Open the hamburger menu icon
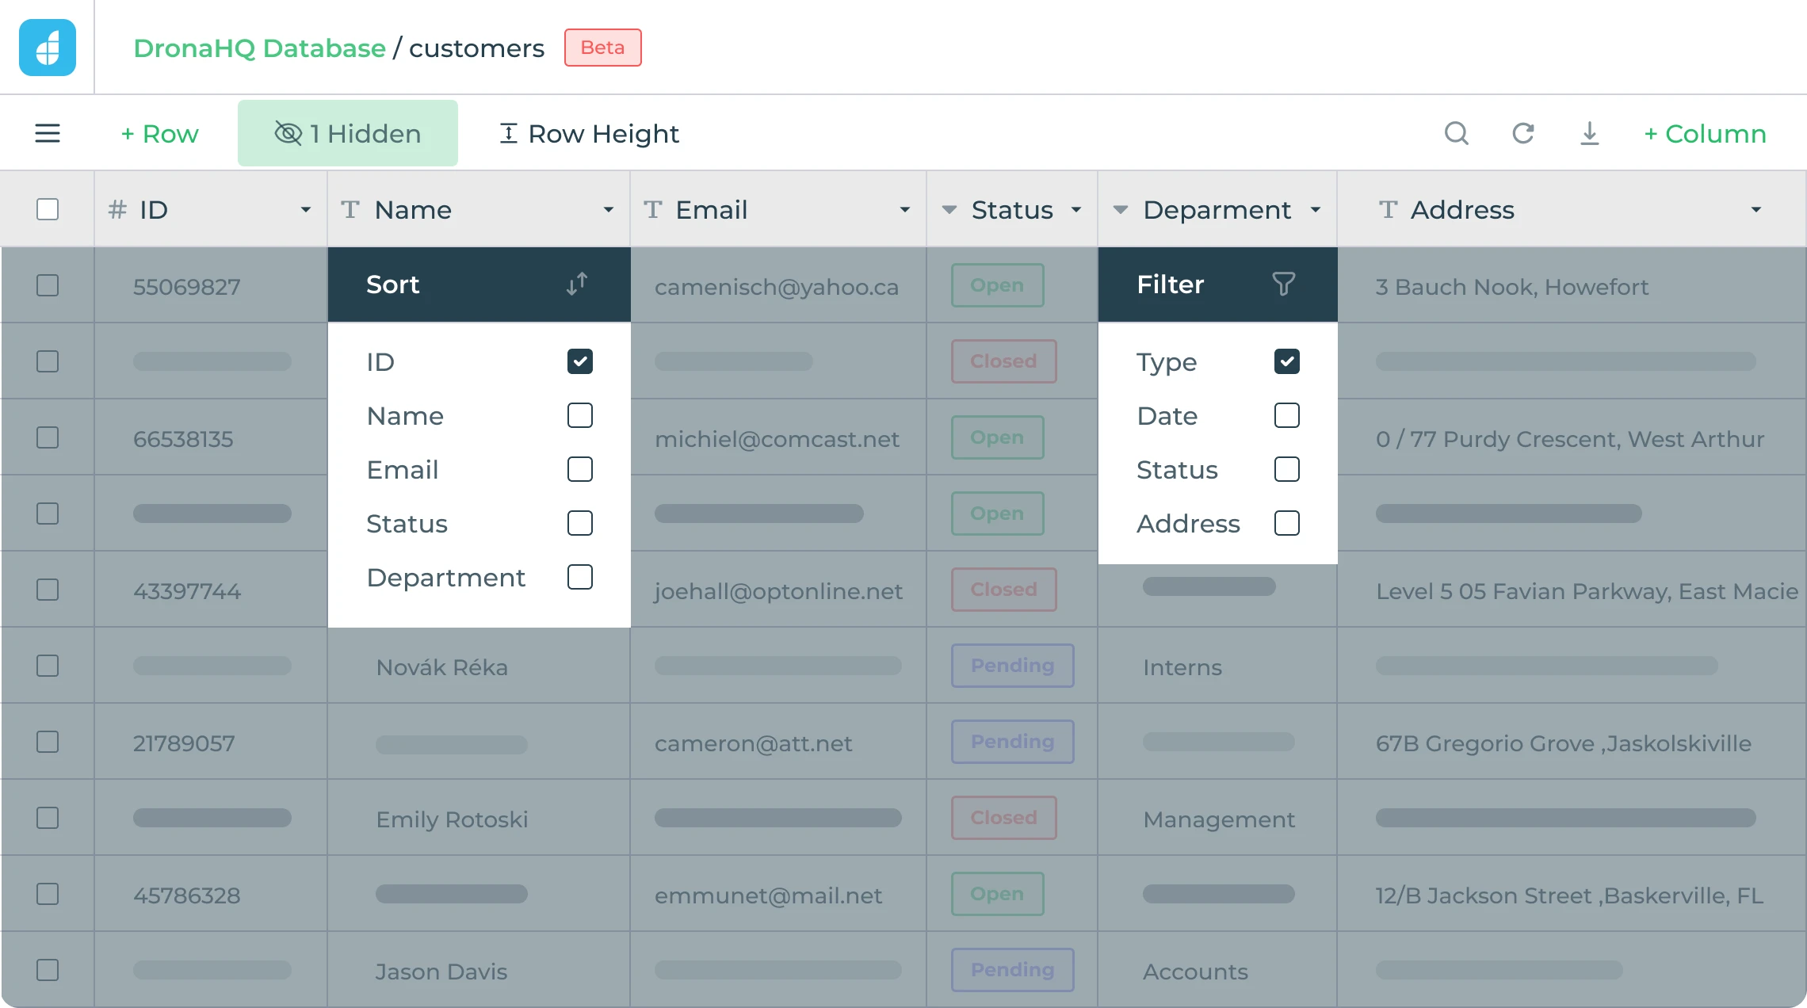This screenshot has height=1008, width=1807. click(48, 133)
